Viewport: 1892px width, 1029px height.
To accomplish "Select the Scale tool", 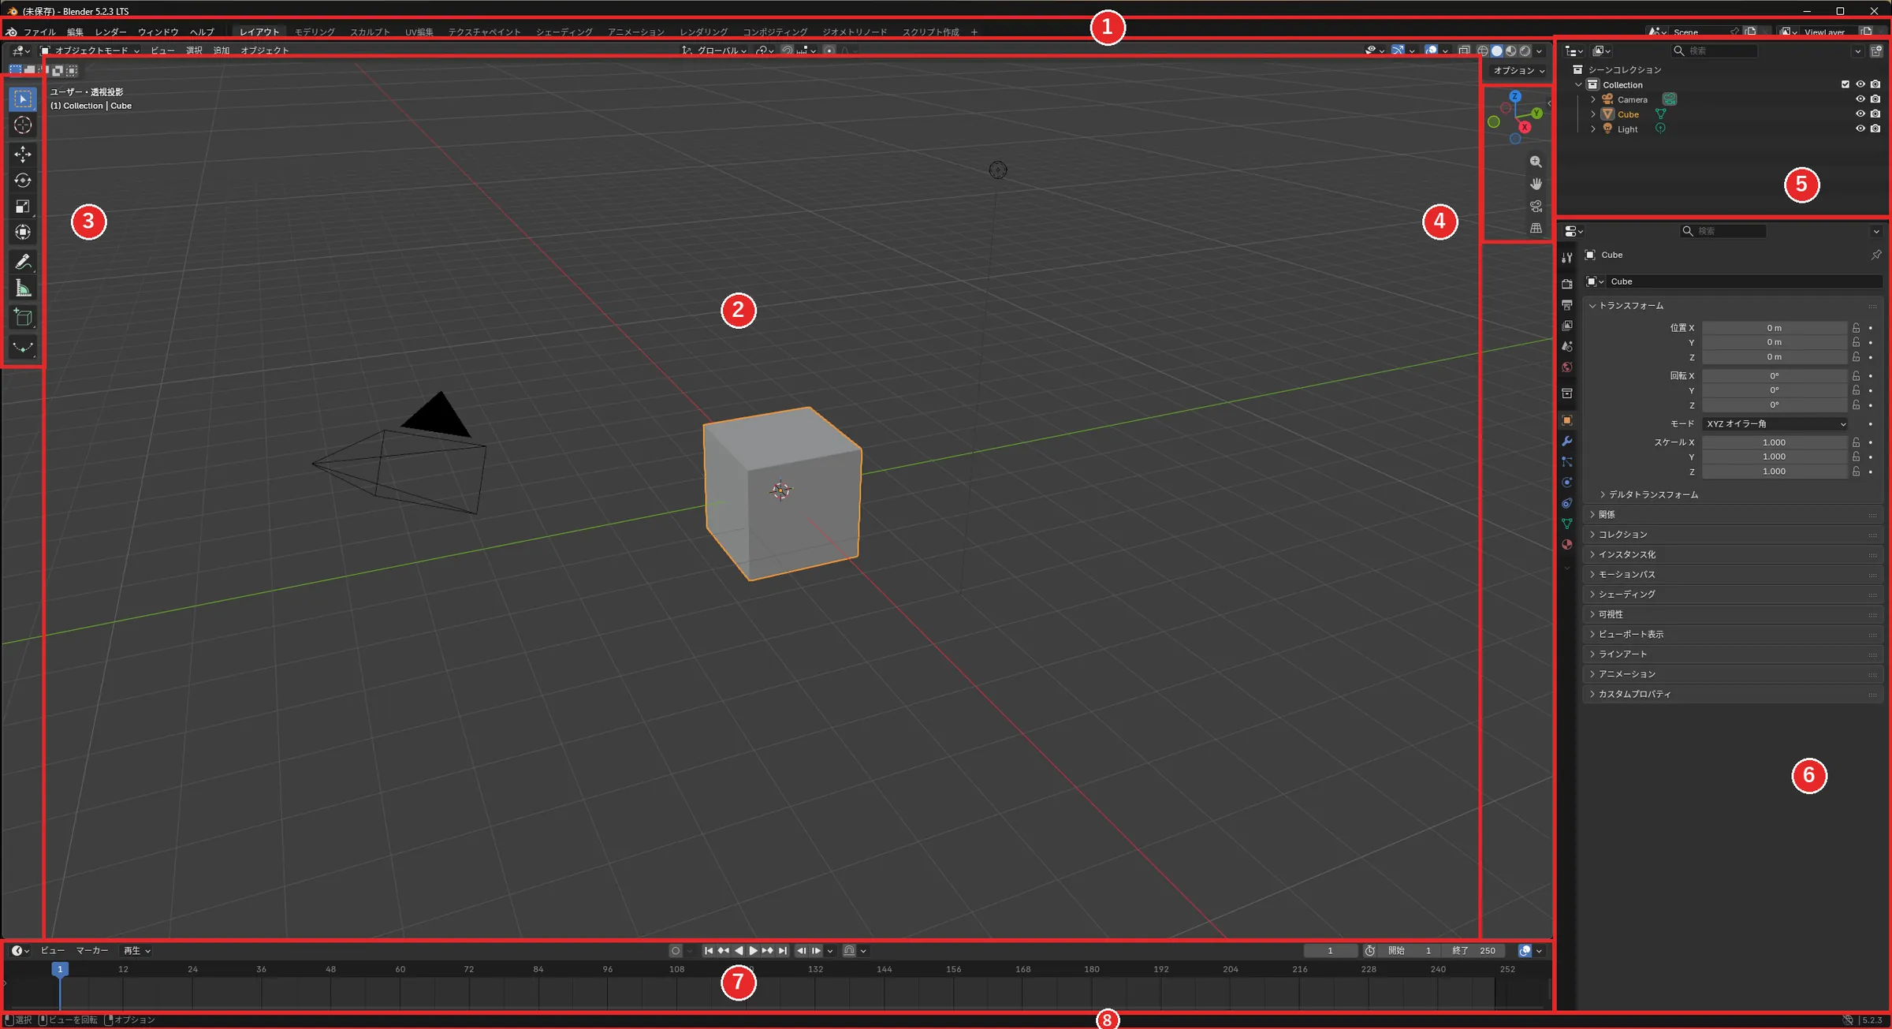I will (23, 207).
